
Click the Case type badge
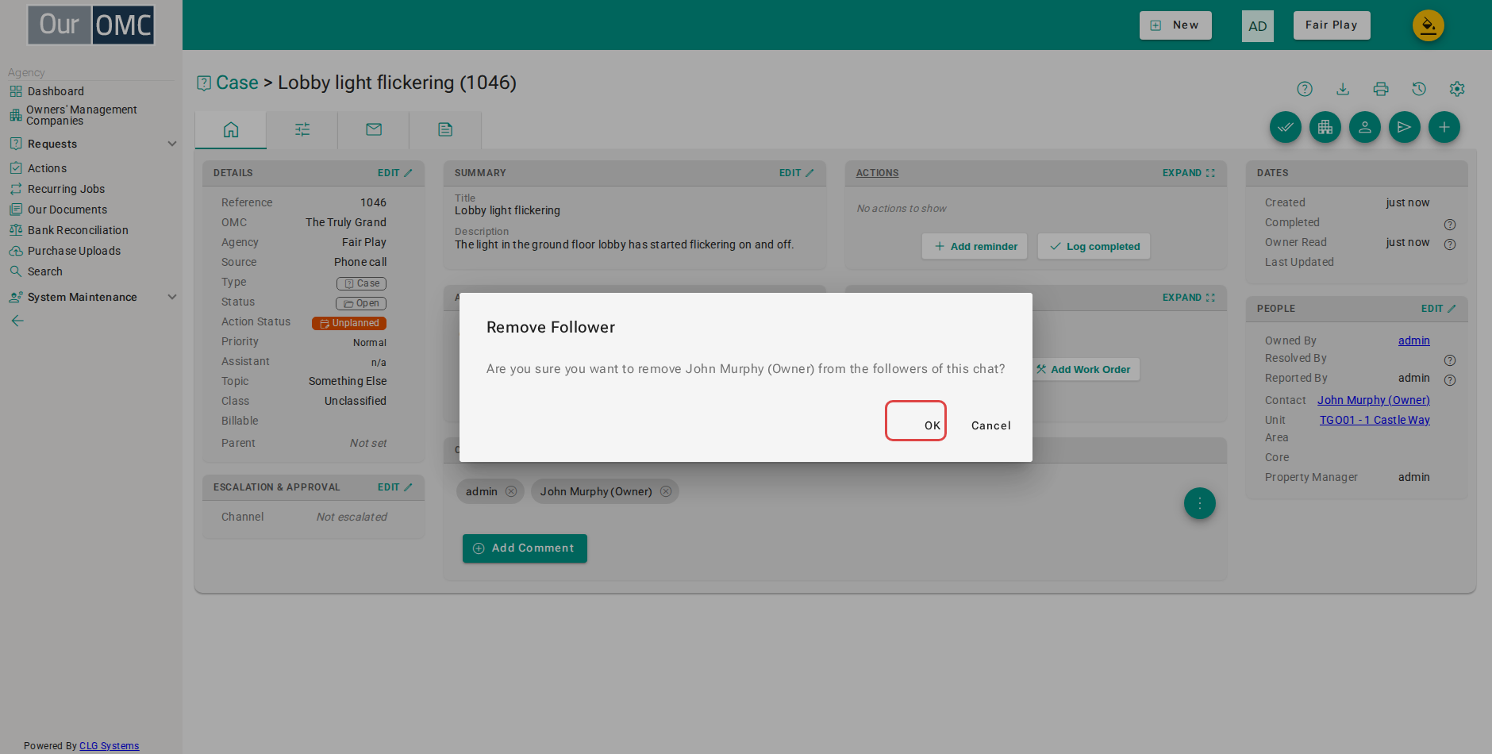tap(361, 283)
